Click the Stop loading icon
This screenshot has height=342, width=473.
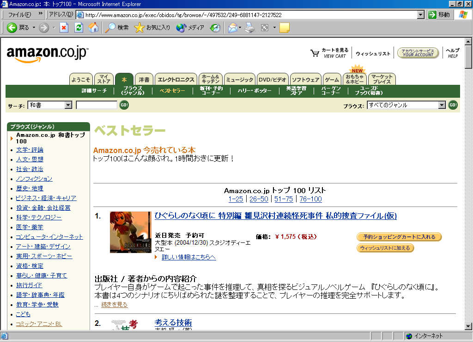tap(64, 28)
